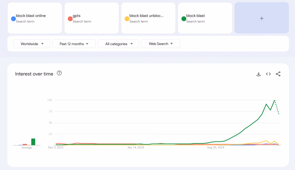Open the All categories dropdown
Image resolution: width=295 pixels, height=170 pixels.
tap(119, 44)
